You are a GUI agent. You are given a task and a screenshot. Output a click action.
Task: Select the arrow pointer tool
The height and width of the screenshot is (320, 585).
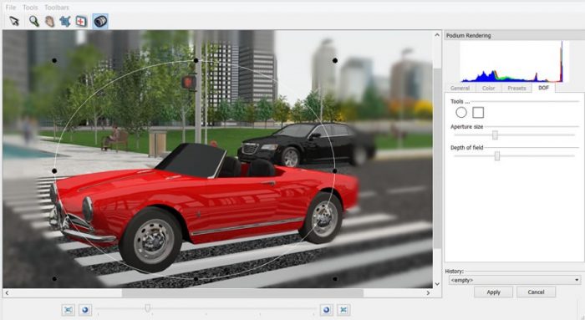(14, 21)
